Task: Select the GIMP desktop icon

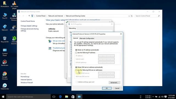Action: [13, 28]
